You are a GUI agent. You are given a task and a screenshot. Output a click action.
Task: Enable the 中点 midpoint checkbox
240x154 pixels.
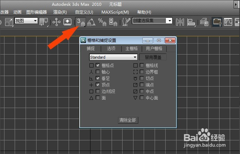[x=142, y=91]
